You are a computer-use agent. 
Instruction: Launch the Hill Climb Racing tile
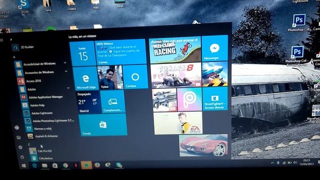(x=175, y=50)
